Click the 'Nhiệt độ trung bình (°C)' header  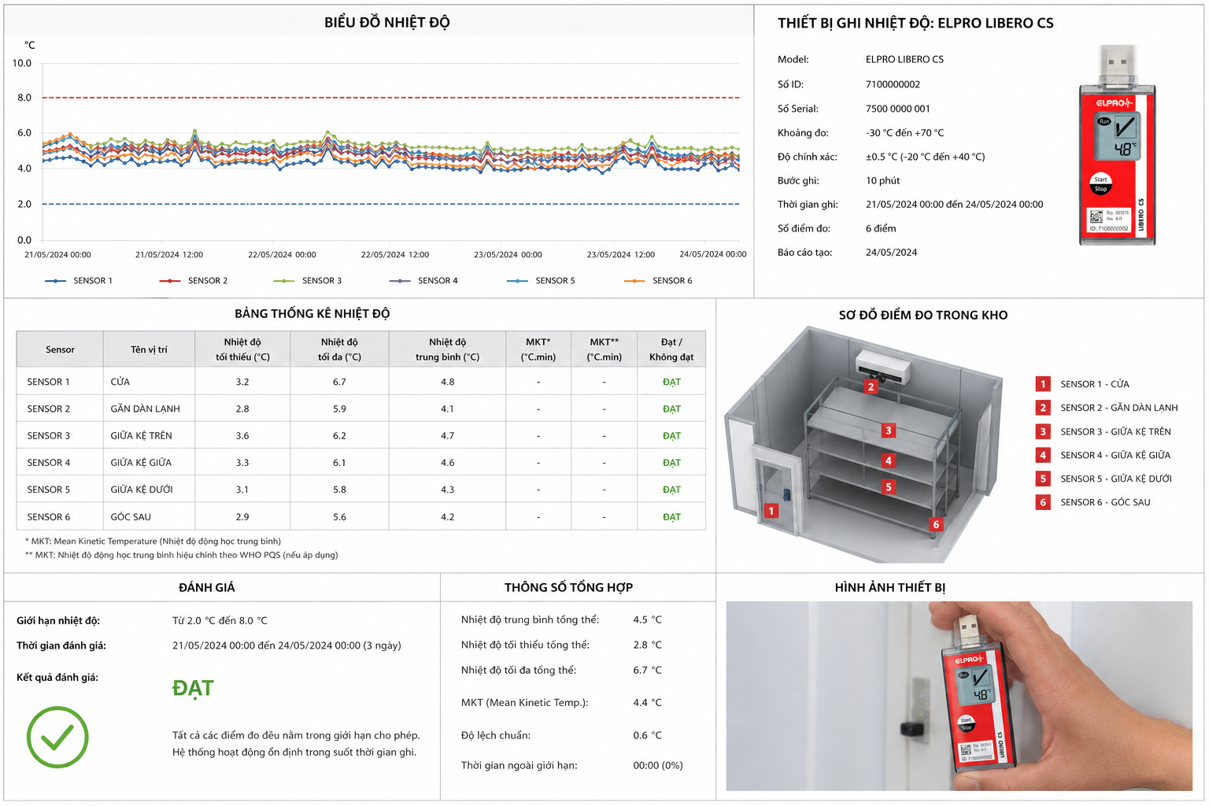pyautogui.click(x=447, y=349)
